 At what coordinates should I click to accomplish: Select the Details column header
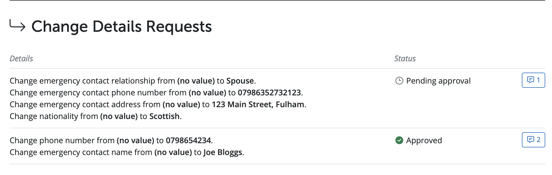click(x=21, y=59)
